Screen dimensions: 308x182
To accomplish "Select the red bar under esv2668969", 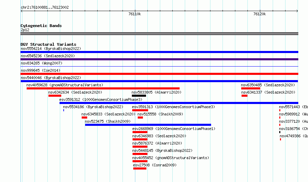I will [140, 132].
